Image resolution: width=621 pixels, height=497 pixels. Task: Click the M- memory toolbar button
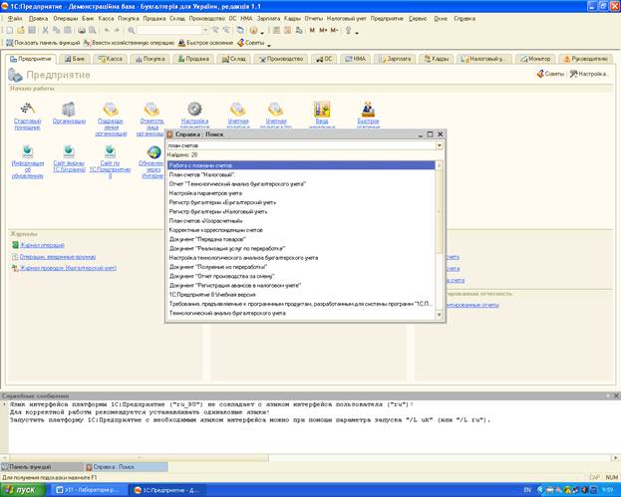point(334,30)
